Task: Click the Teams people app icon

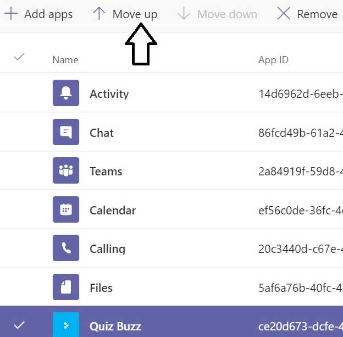Action: [x=66, y=170]
